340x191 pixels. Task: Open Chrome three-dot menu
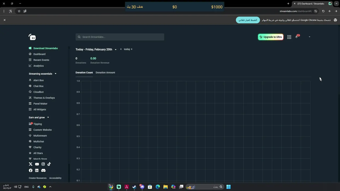pos(4,11)
